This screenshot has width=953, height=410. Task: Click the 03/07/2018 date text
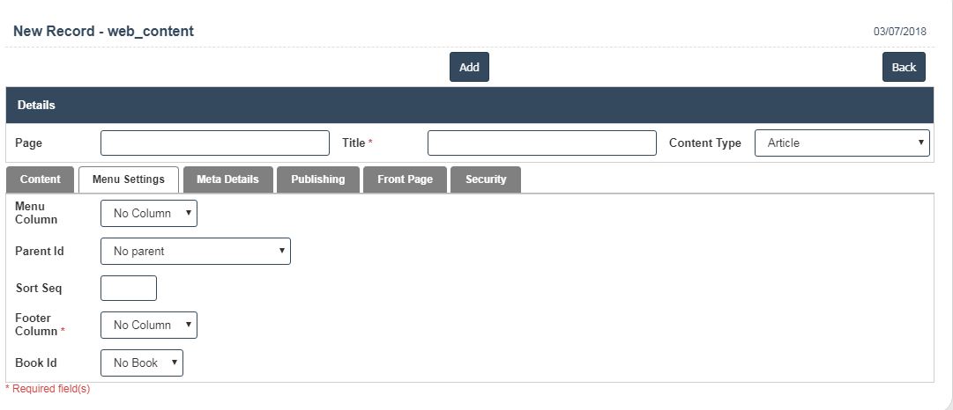(899, 32)
